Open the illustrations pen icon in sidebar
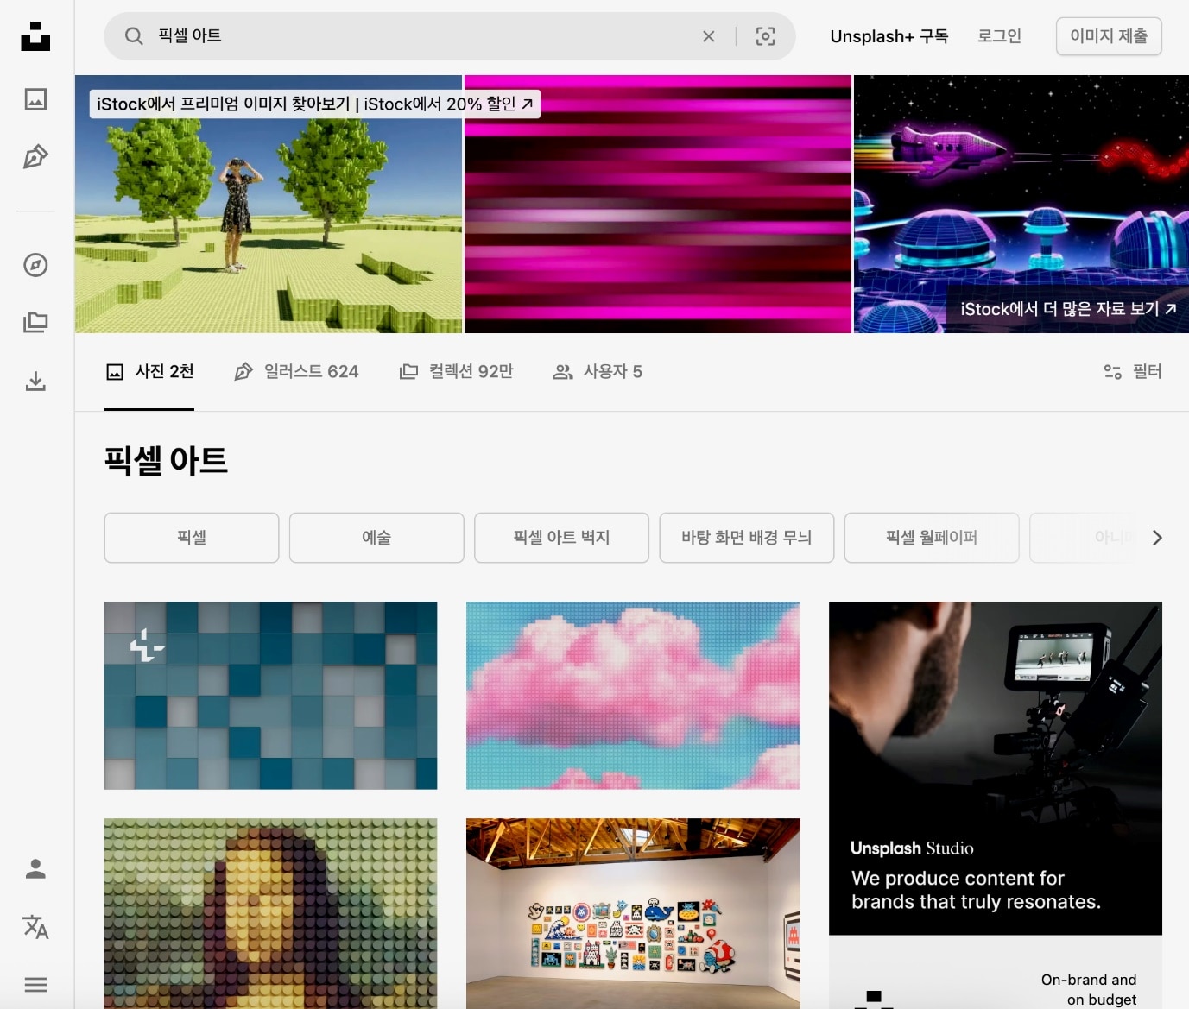This screenshot has width=1189, height=1009. (x=35, y=155)
